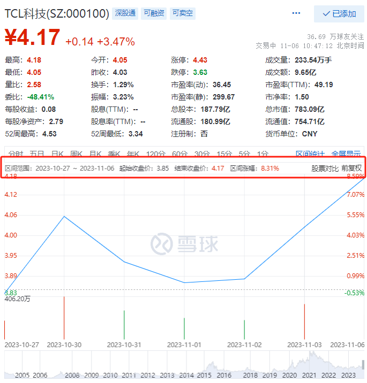This screenshot has height=383, width=367.
Task: Switch to the 120分 interval tab
Action: coord(156,154)
